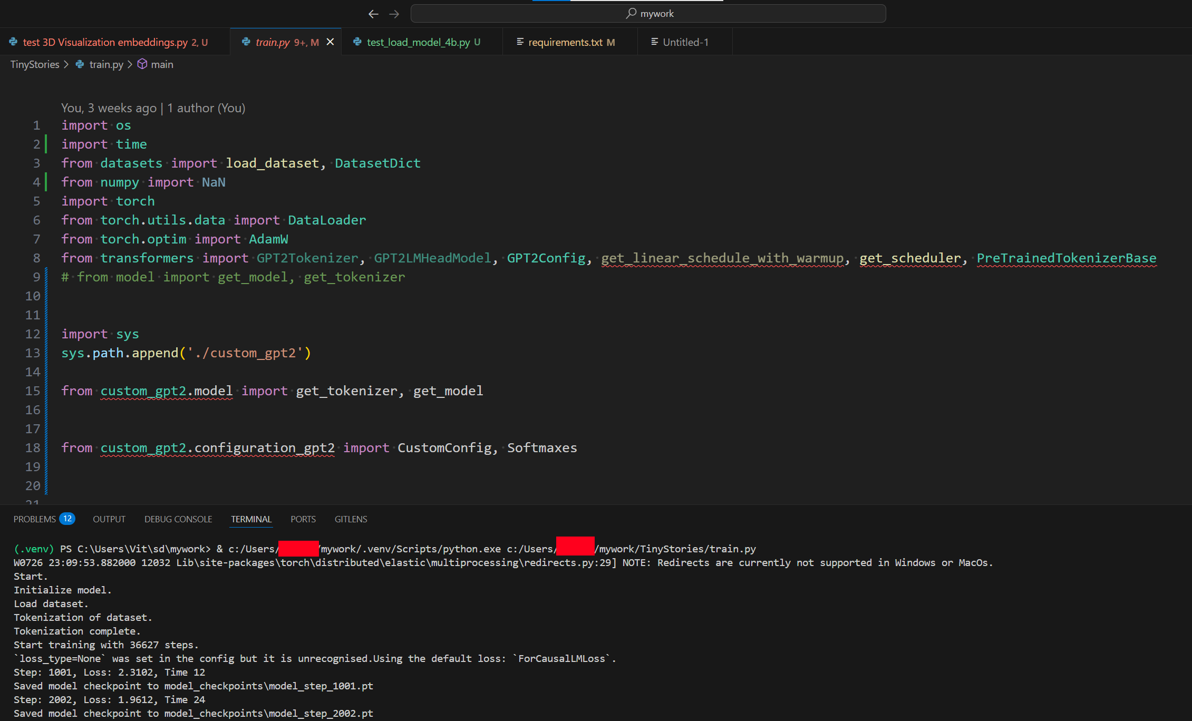The height and width of the screenshot is (721, 1192).
Task: Click Python icon in train.py breadcrumb
Action: tap(80, 64)
